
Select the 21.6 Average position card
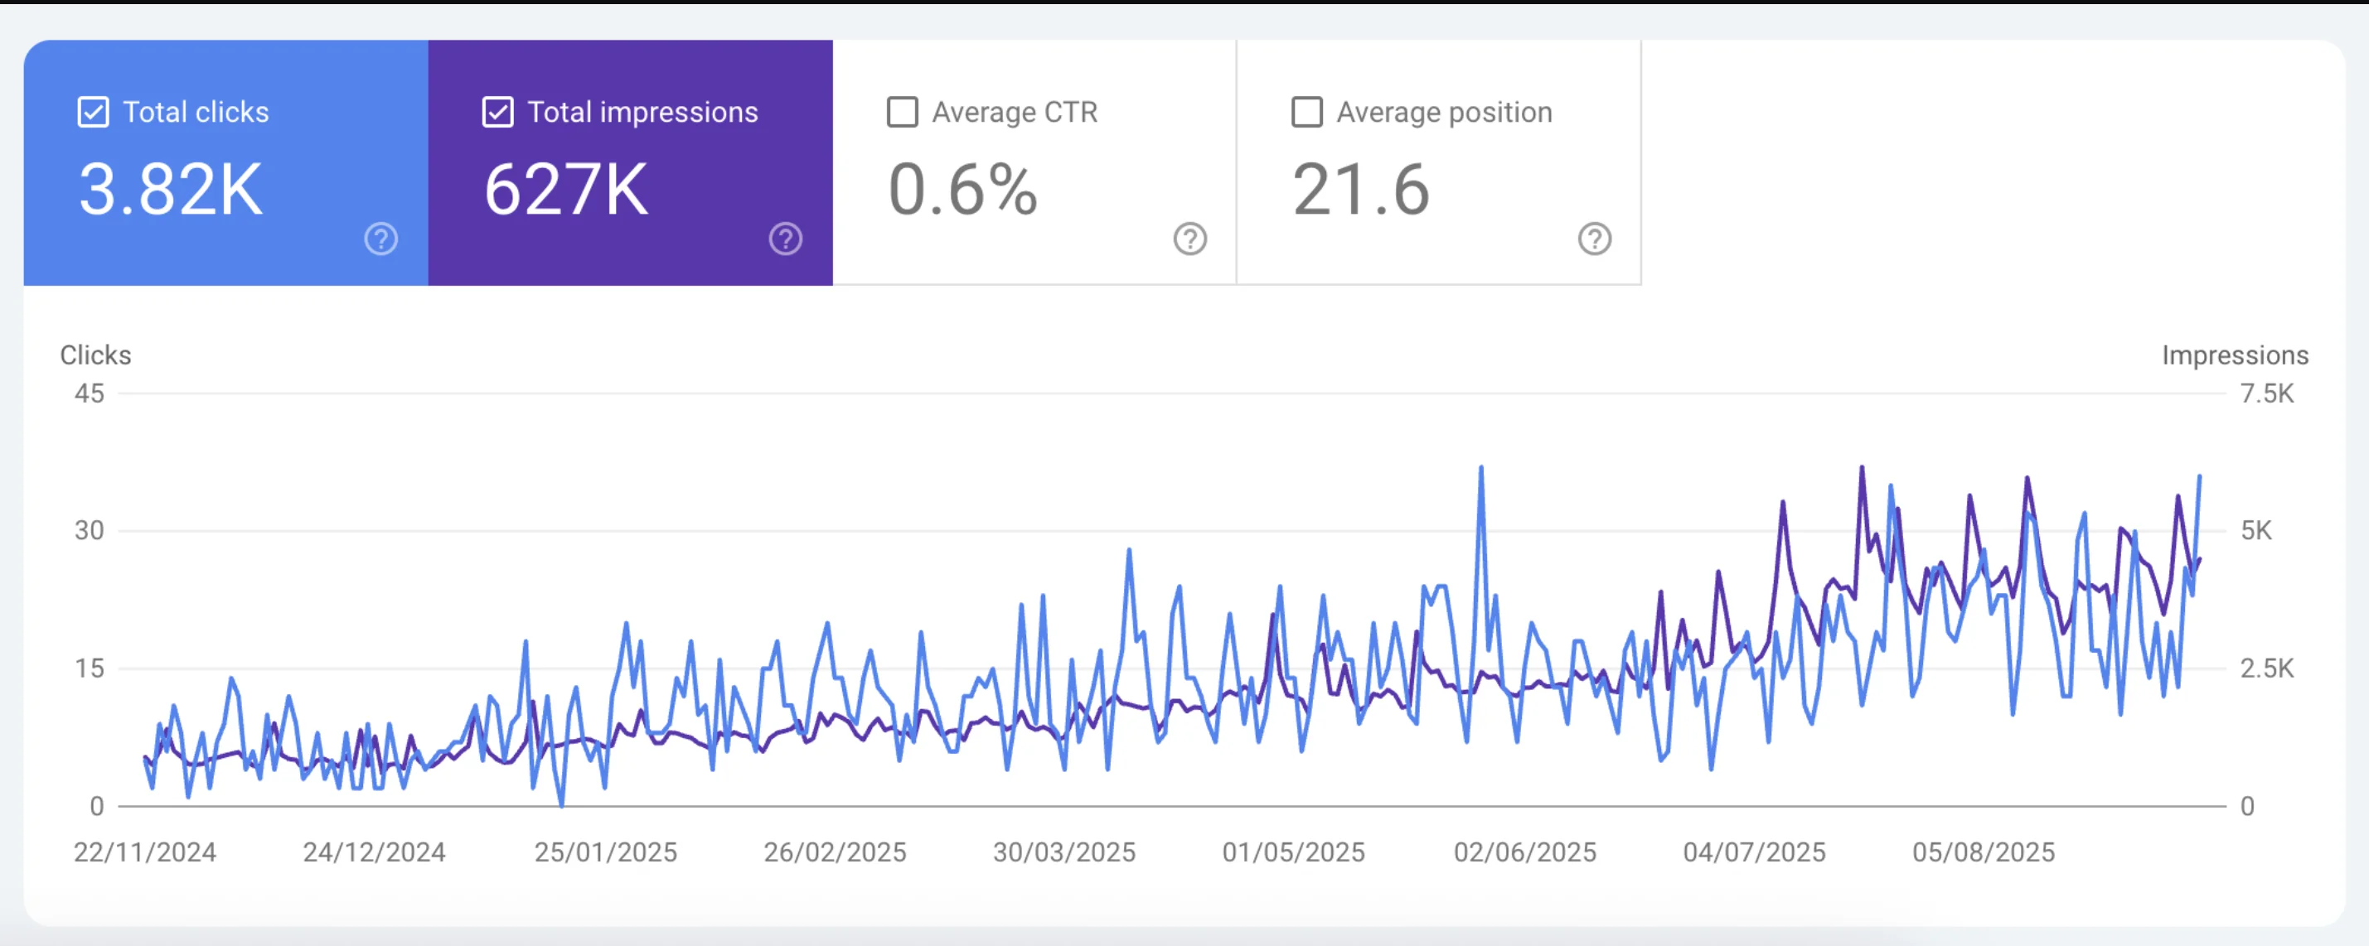click(x=1361, y=191)
